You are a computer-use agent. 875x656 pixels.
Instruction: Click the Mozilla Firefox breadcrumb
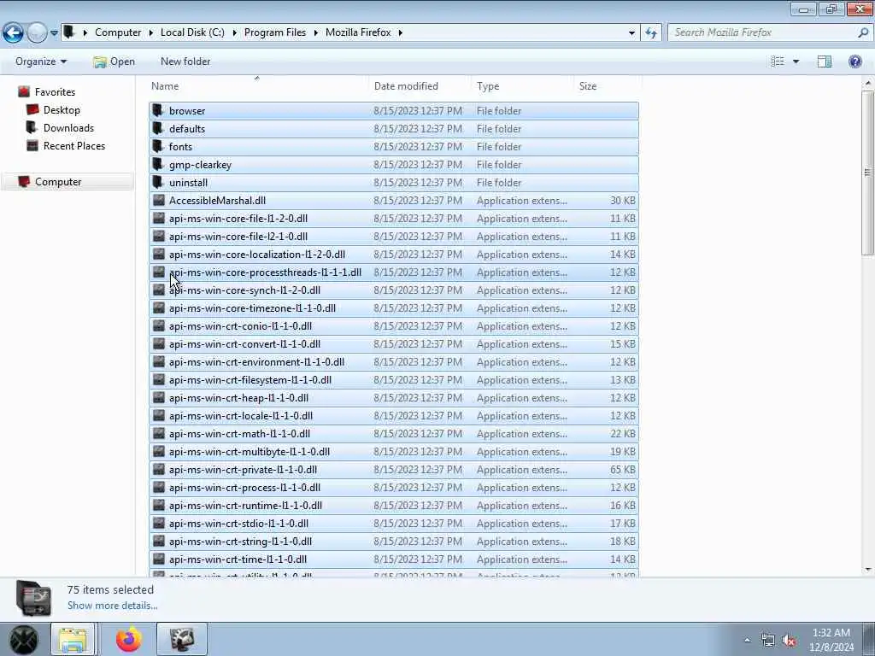point(358,32)
